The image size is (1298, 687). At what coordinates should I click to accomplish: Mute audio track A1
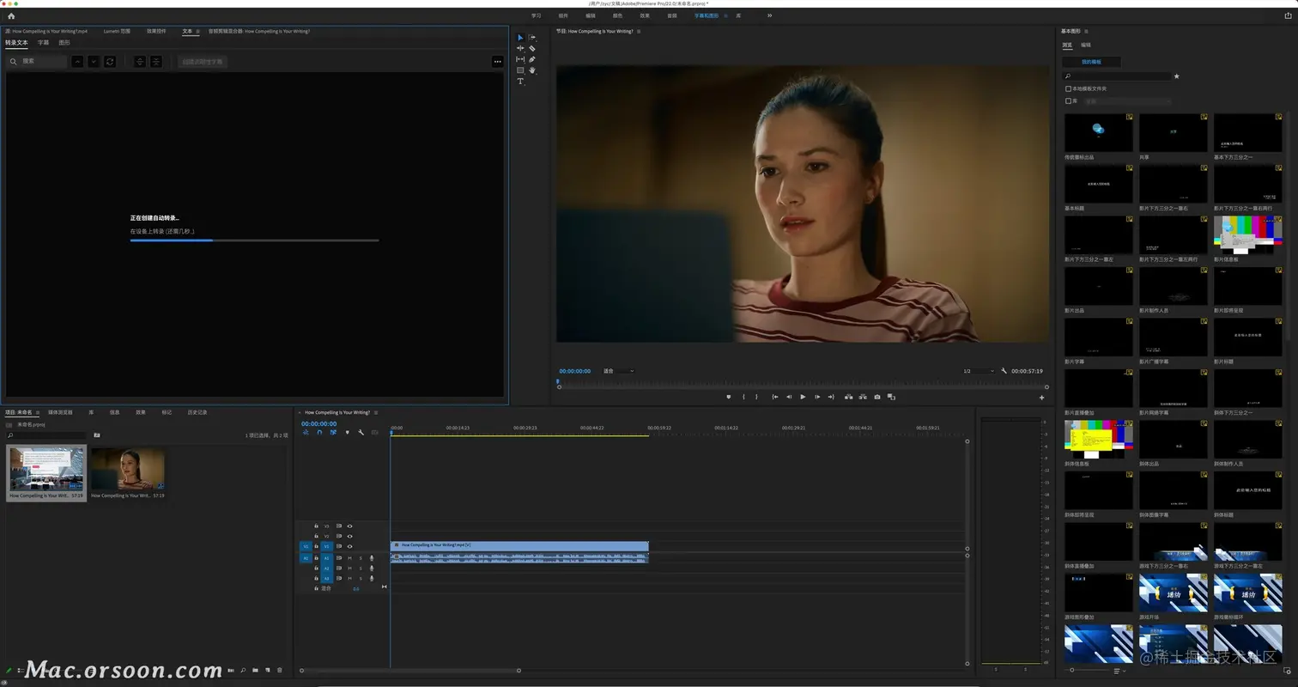pyautogui.click(x=349, y=558)
